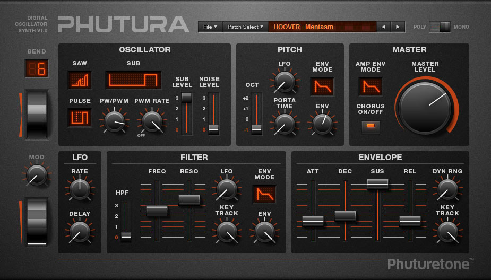Viewport: 491px width, 280px height.
Task: Click the Envelope SUS slider handle
Action: point(377,184)
